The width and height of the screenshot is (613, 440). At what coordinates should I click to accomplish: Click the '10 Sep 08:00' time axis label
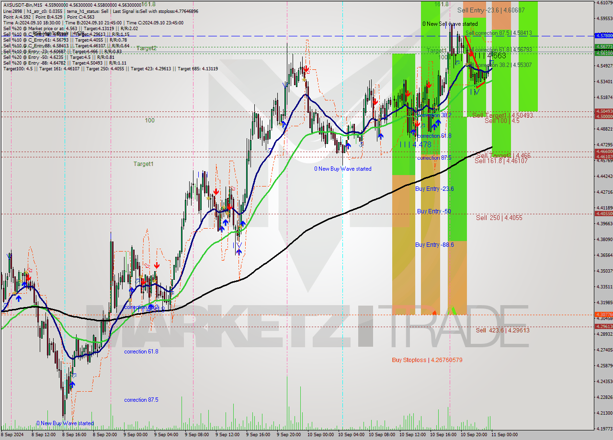(x=382, y=435)
